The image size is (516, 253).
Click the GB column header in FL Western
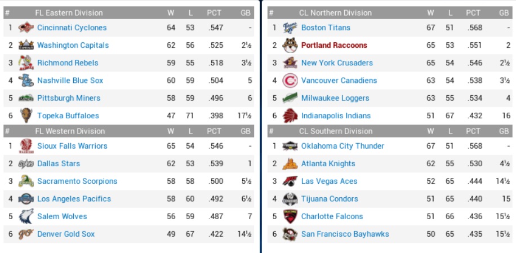pos(245,131)
